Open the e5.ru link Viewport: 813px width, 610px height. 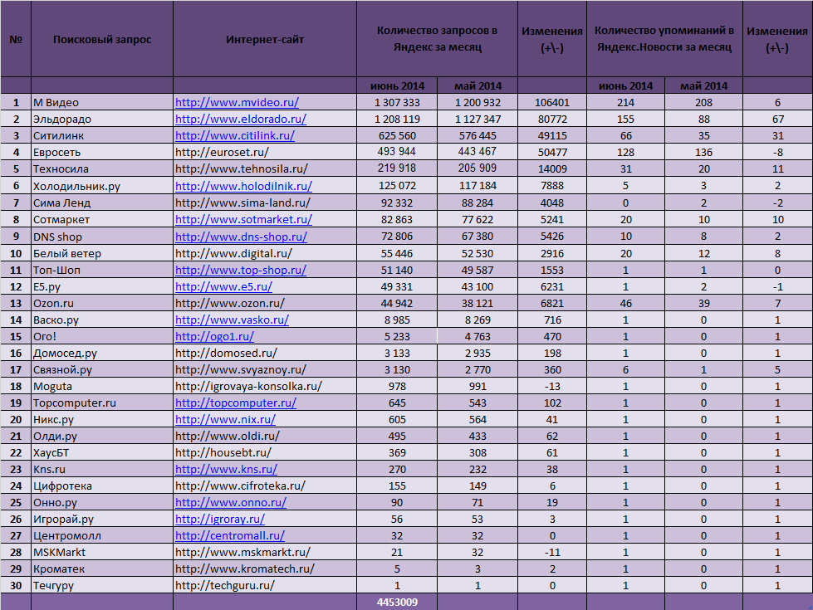pos(223,286)
